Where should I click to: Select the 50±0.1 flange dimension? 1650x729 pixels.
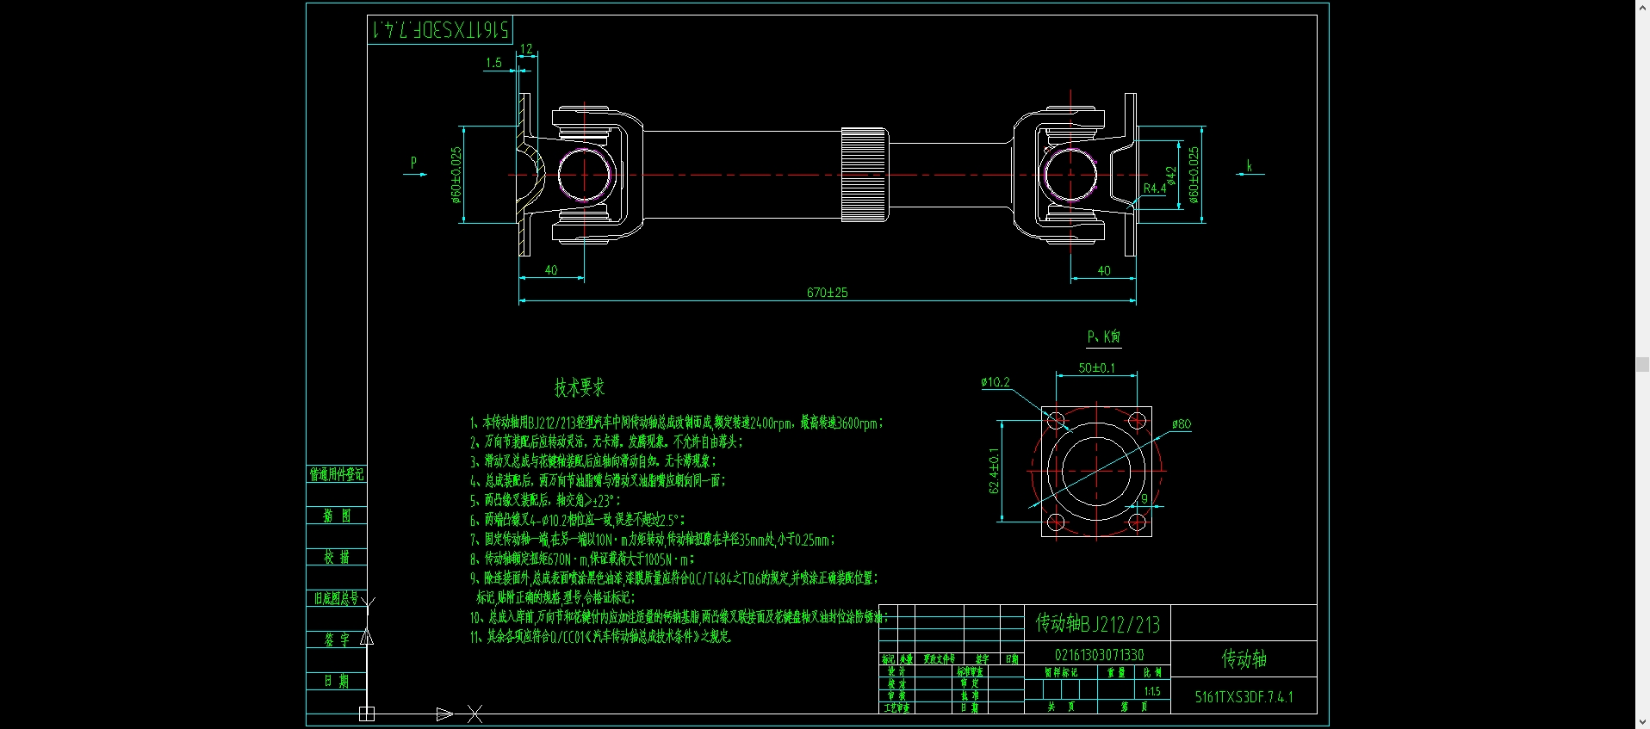coord(1096,368)
